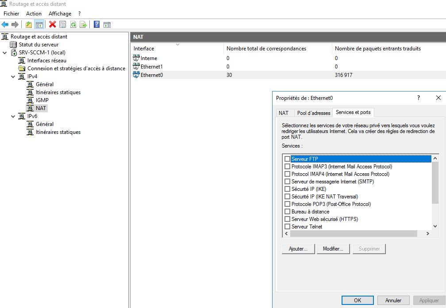Click the green Refresh toolbar icon
The width and height of the screenshot is (446, 308).
coord(73,25)
